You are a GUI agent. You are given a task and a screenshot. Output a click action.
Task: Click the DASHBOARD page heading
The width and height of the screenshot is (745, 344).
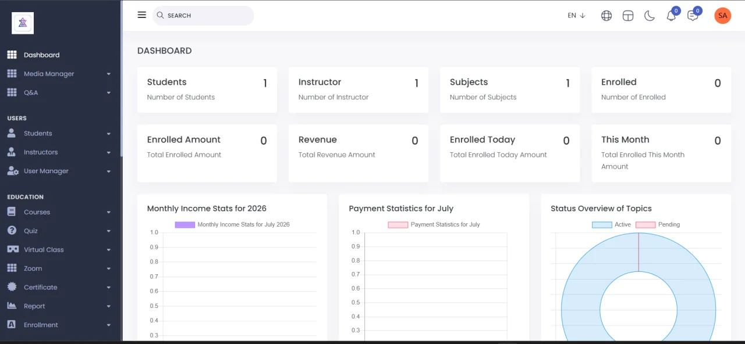165,51
